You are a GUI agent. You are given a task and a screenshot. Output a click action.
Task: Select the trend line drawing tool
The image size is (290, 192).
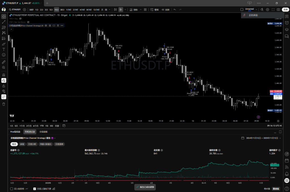(x=4, y=22)
